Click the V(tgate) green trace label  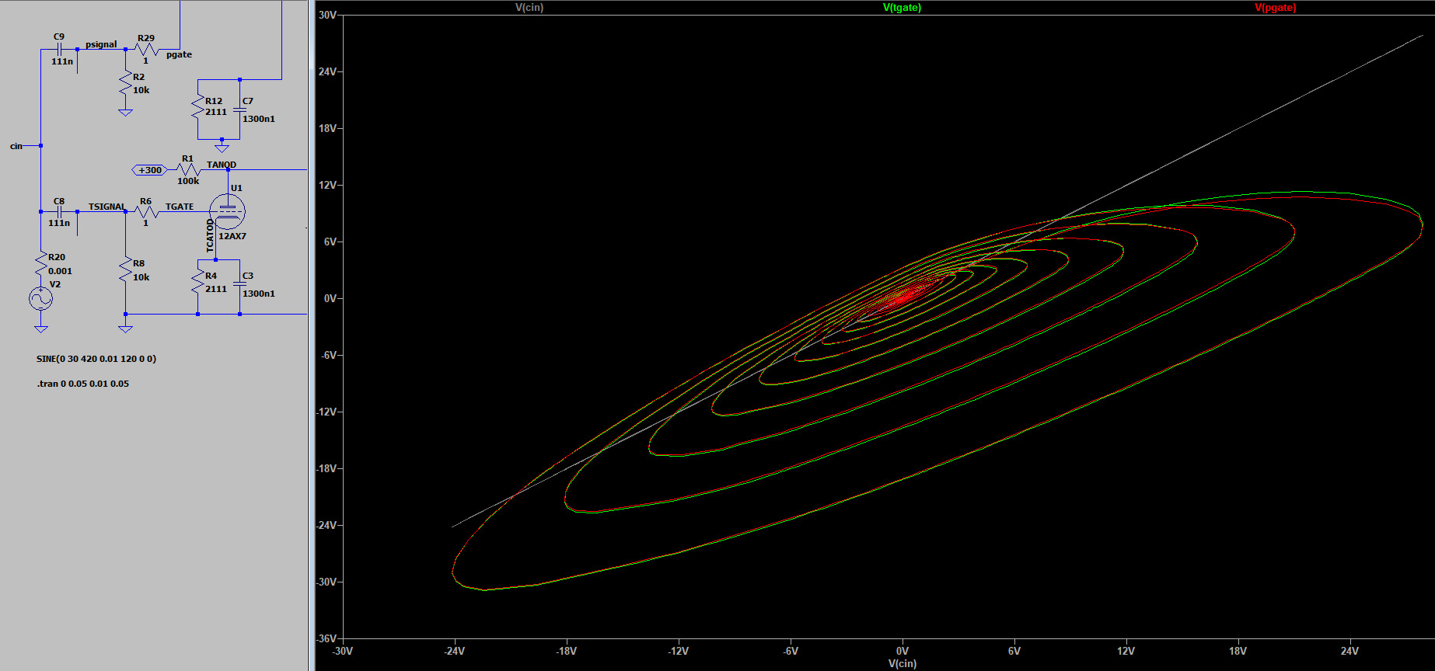tap(902, 8)
